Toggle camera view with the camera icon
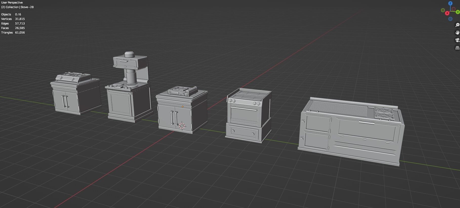 click(x=457, y=40)
